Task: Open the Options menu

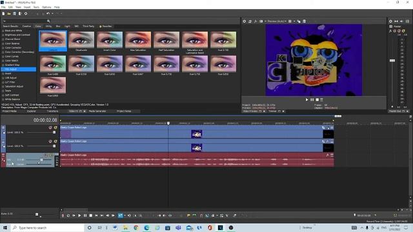Action: [x=46, y=7]
